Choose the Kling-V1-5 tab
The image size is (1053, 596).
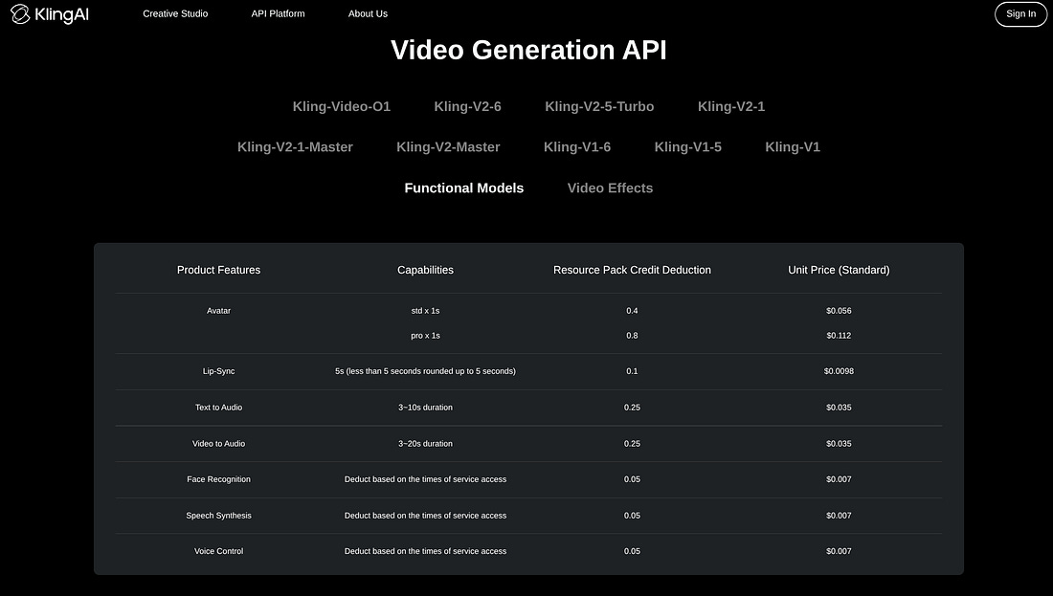pyautogui.click(x=687, y=147)
